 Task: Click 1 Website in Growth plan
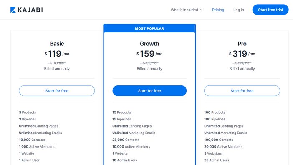pos(120,153)
